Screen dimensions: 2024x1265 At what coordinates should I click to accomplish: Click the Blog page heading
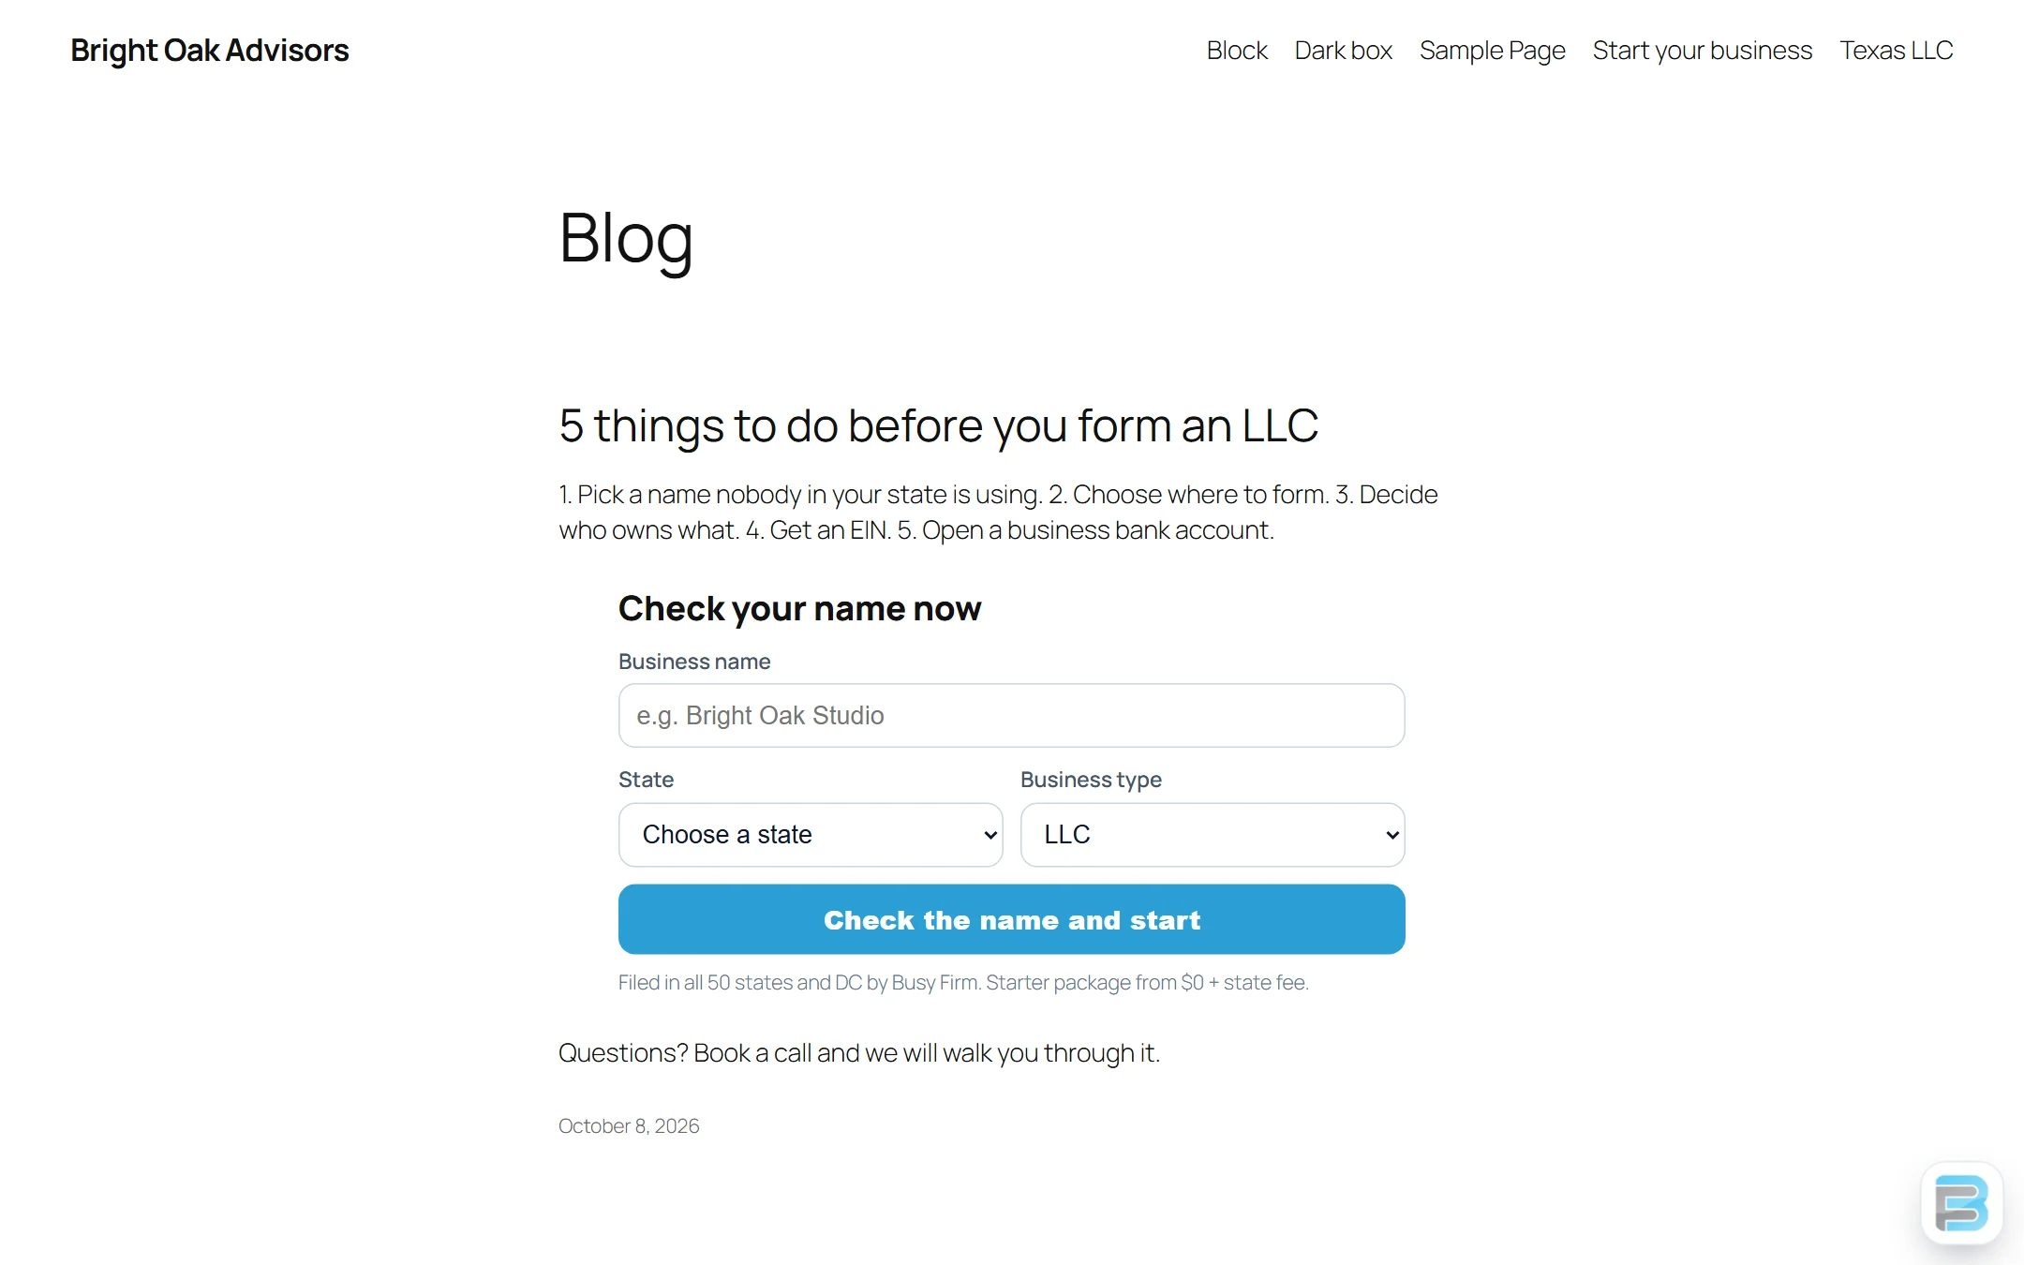(626, 239)
